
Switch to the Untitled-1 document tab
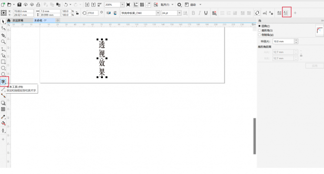click(44, 20)
